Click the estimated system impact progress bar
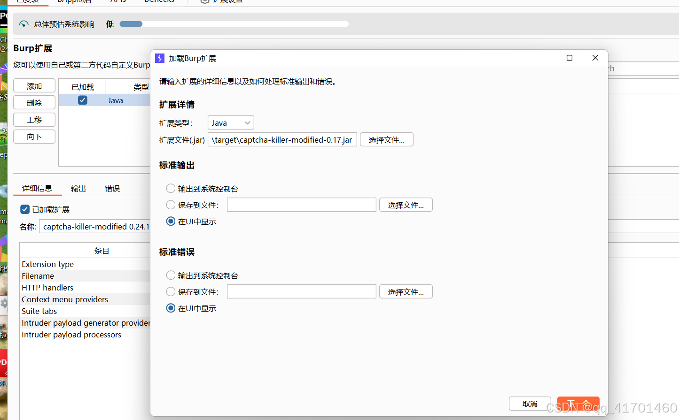This screenshot has width=679, height=420. [x=234, y=24]
